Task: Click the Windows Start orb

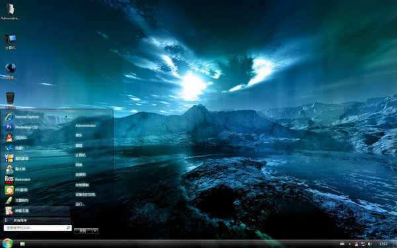Action: 7,243
